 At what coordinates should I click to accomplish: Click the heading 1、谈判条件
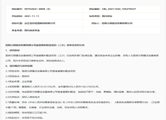coord(13,50)
